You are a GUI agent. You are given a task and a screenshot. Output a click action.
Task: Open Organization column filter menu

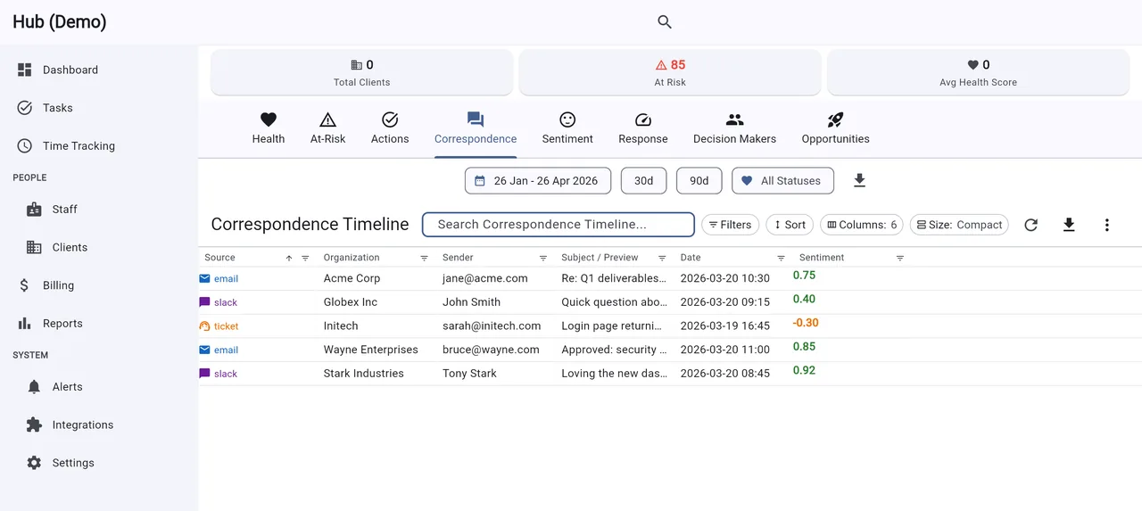point(424,258)
